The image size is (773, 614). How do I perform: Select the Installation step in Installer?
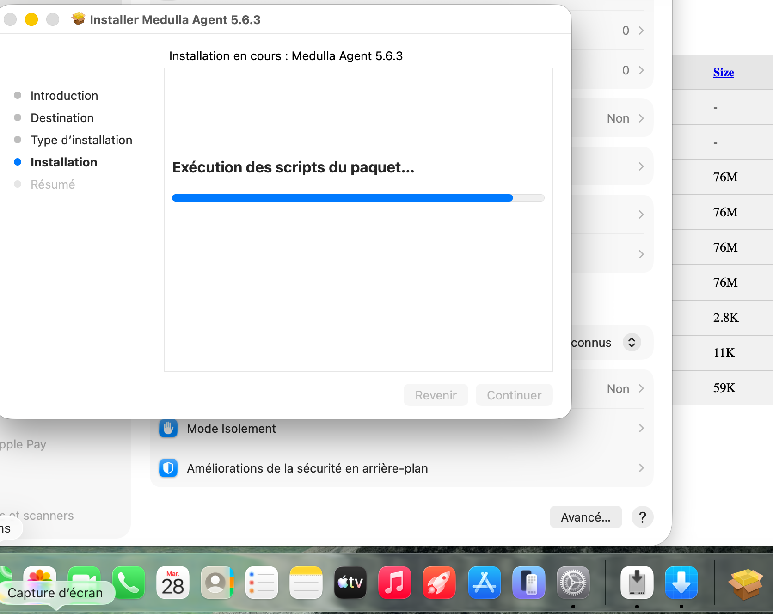[64, 162]
